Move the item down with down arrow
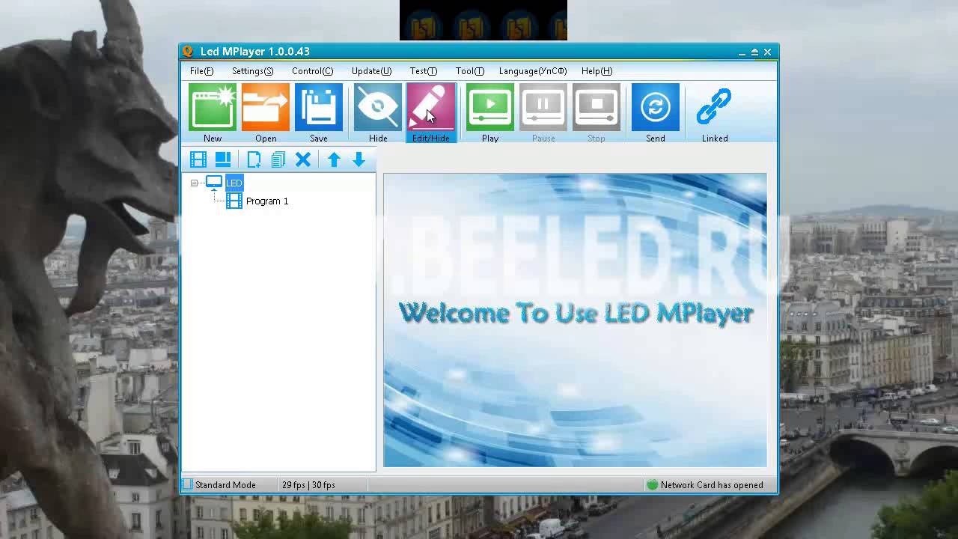The image size is (958, 539). point(359,159)
